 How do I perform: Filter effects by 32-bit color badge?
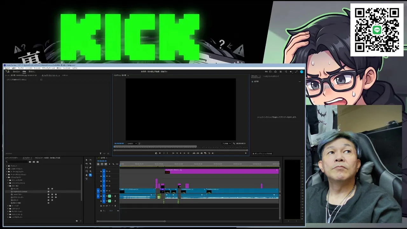click(x=34, y=162)
